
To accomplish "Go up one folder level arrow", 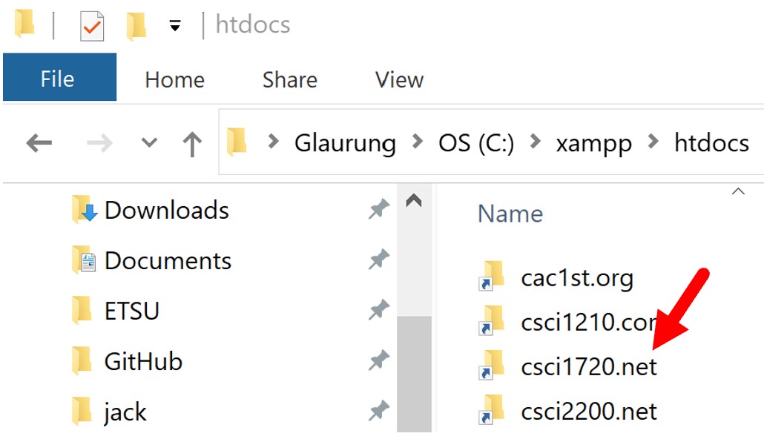I will pyautogui.click(x=193, y=143).
